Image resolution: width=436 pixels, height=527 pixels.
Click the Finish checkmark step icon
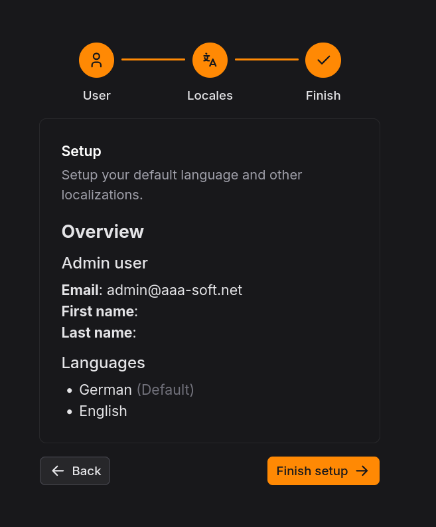pos(323,60)
